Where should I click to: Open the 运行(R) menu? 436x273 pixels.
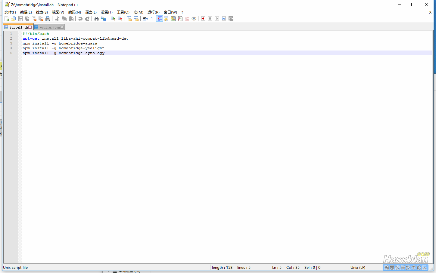pyautogui.click(x=154, y=12)
